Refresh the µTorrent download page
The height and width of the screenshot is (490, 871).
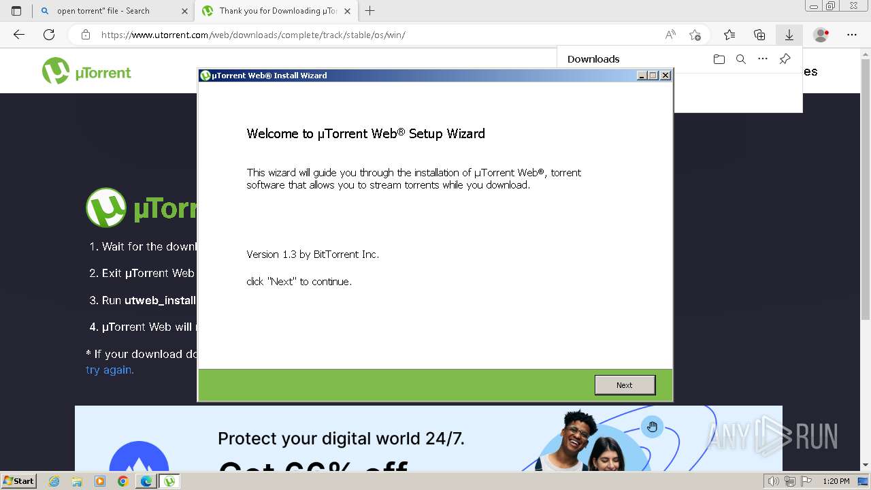tap(49, 35)
